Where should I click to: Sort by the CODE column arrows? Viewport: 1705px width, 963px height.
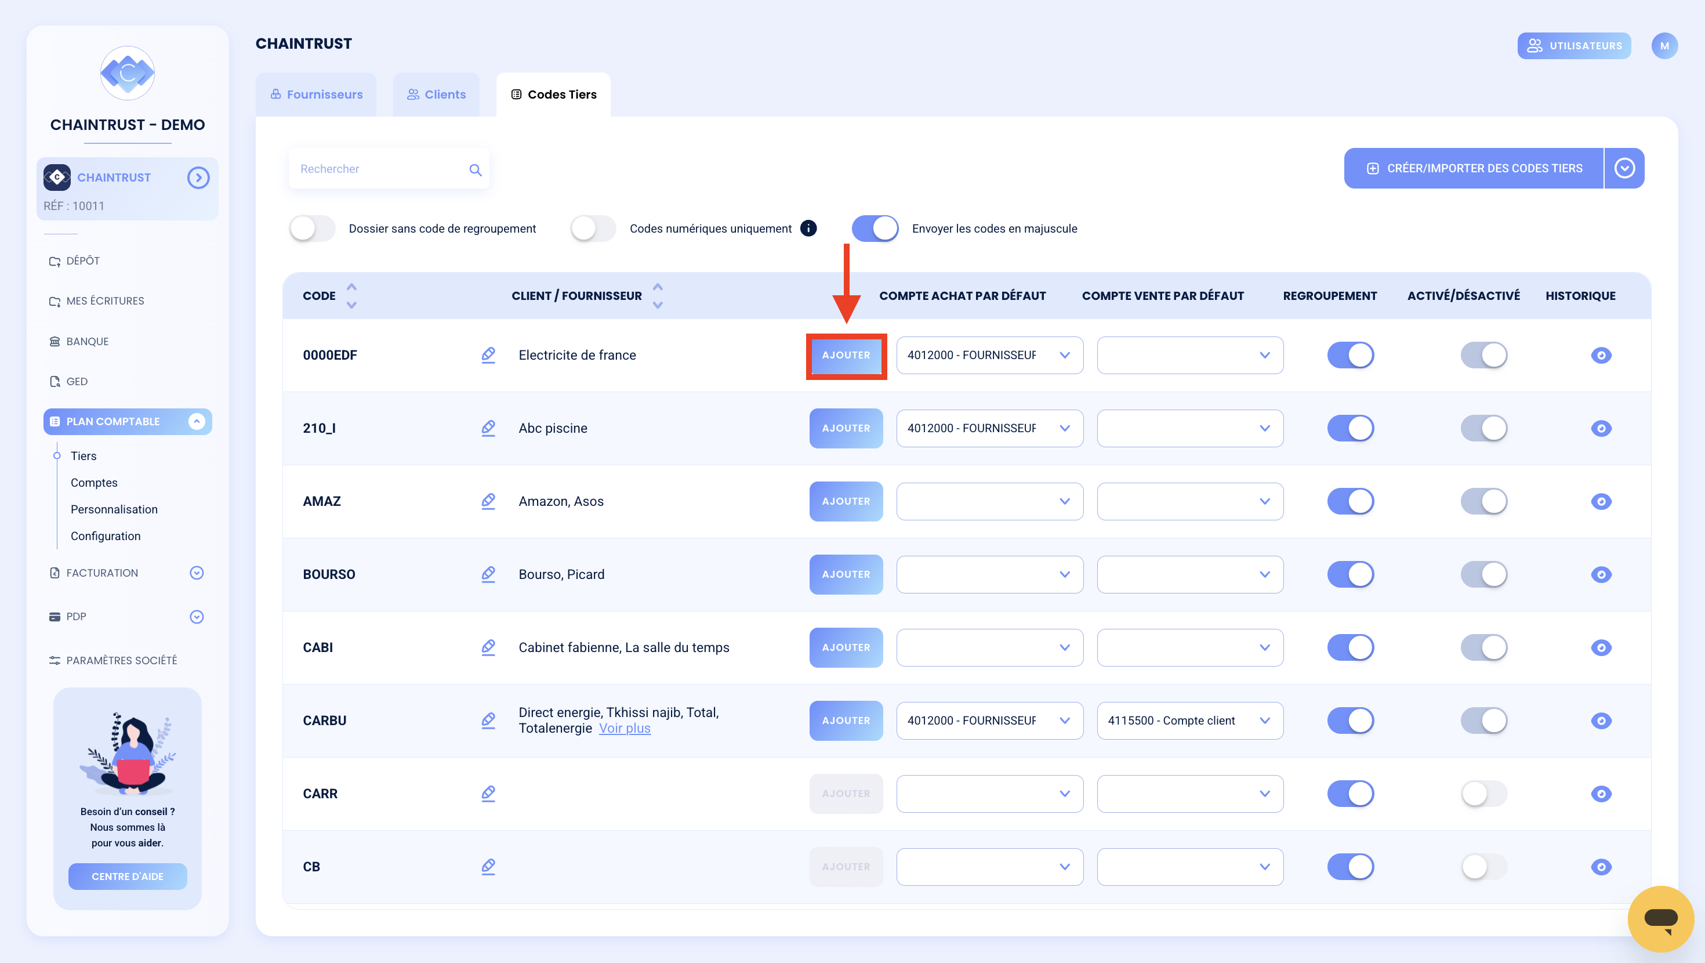(351, 295)
